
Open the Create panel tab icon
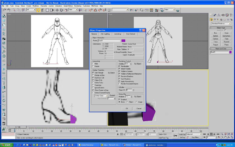(211, 15)
